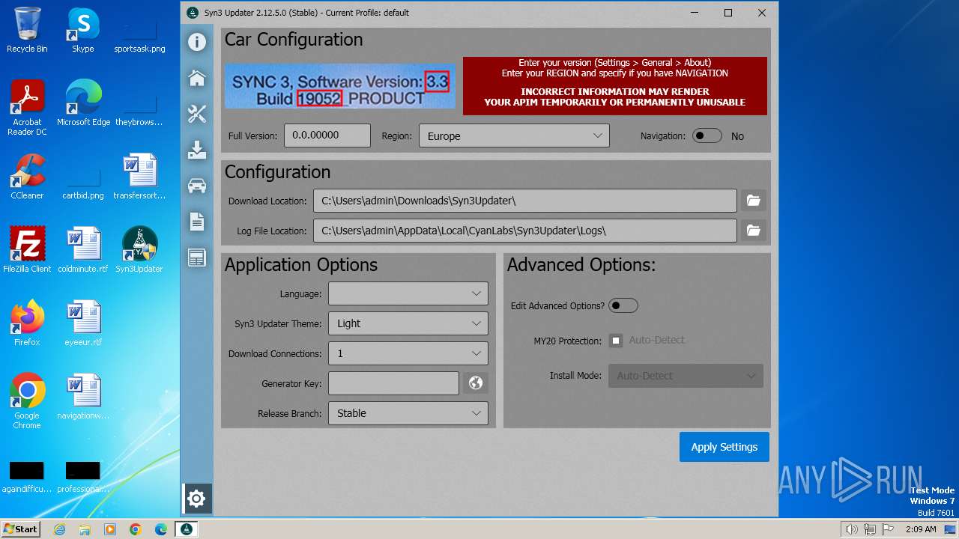Click the Generator Key input field
959x539 pixels.
click(x=393, y=383)
